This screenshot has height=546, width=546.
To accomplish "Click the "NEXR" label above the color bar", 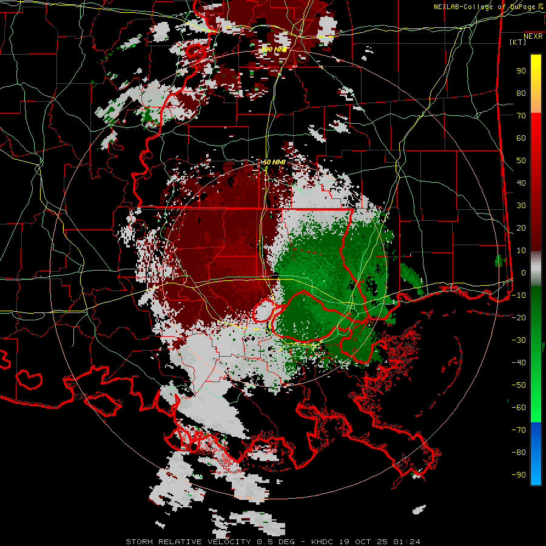I will coord(533,36).
